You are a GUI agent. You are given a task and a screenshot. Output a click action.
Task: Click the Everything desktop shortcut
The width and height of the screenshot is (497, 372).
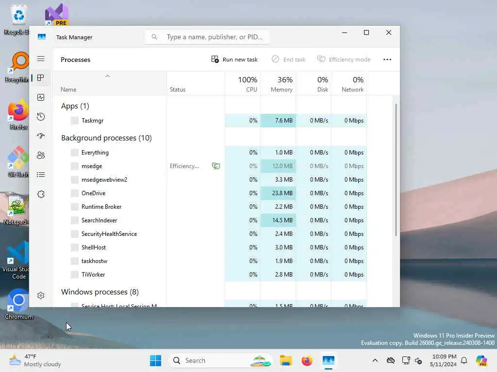click(18, 67)
